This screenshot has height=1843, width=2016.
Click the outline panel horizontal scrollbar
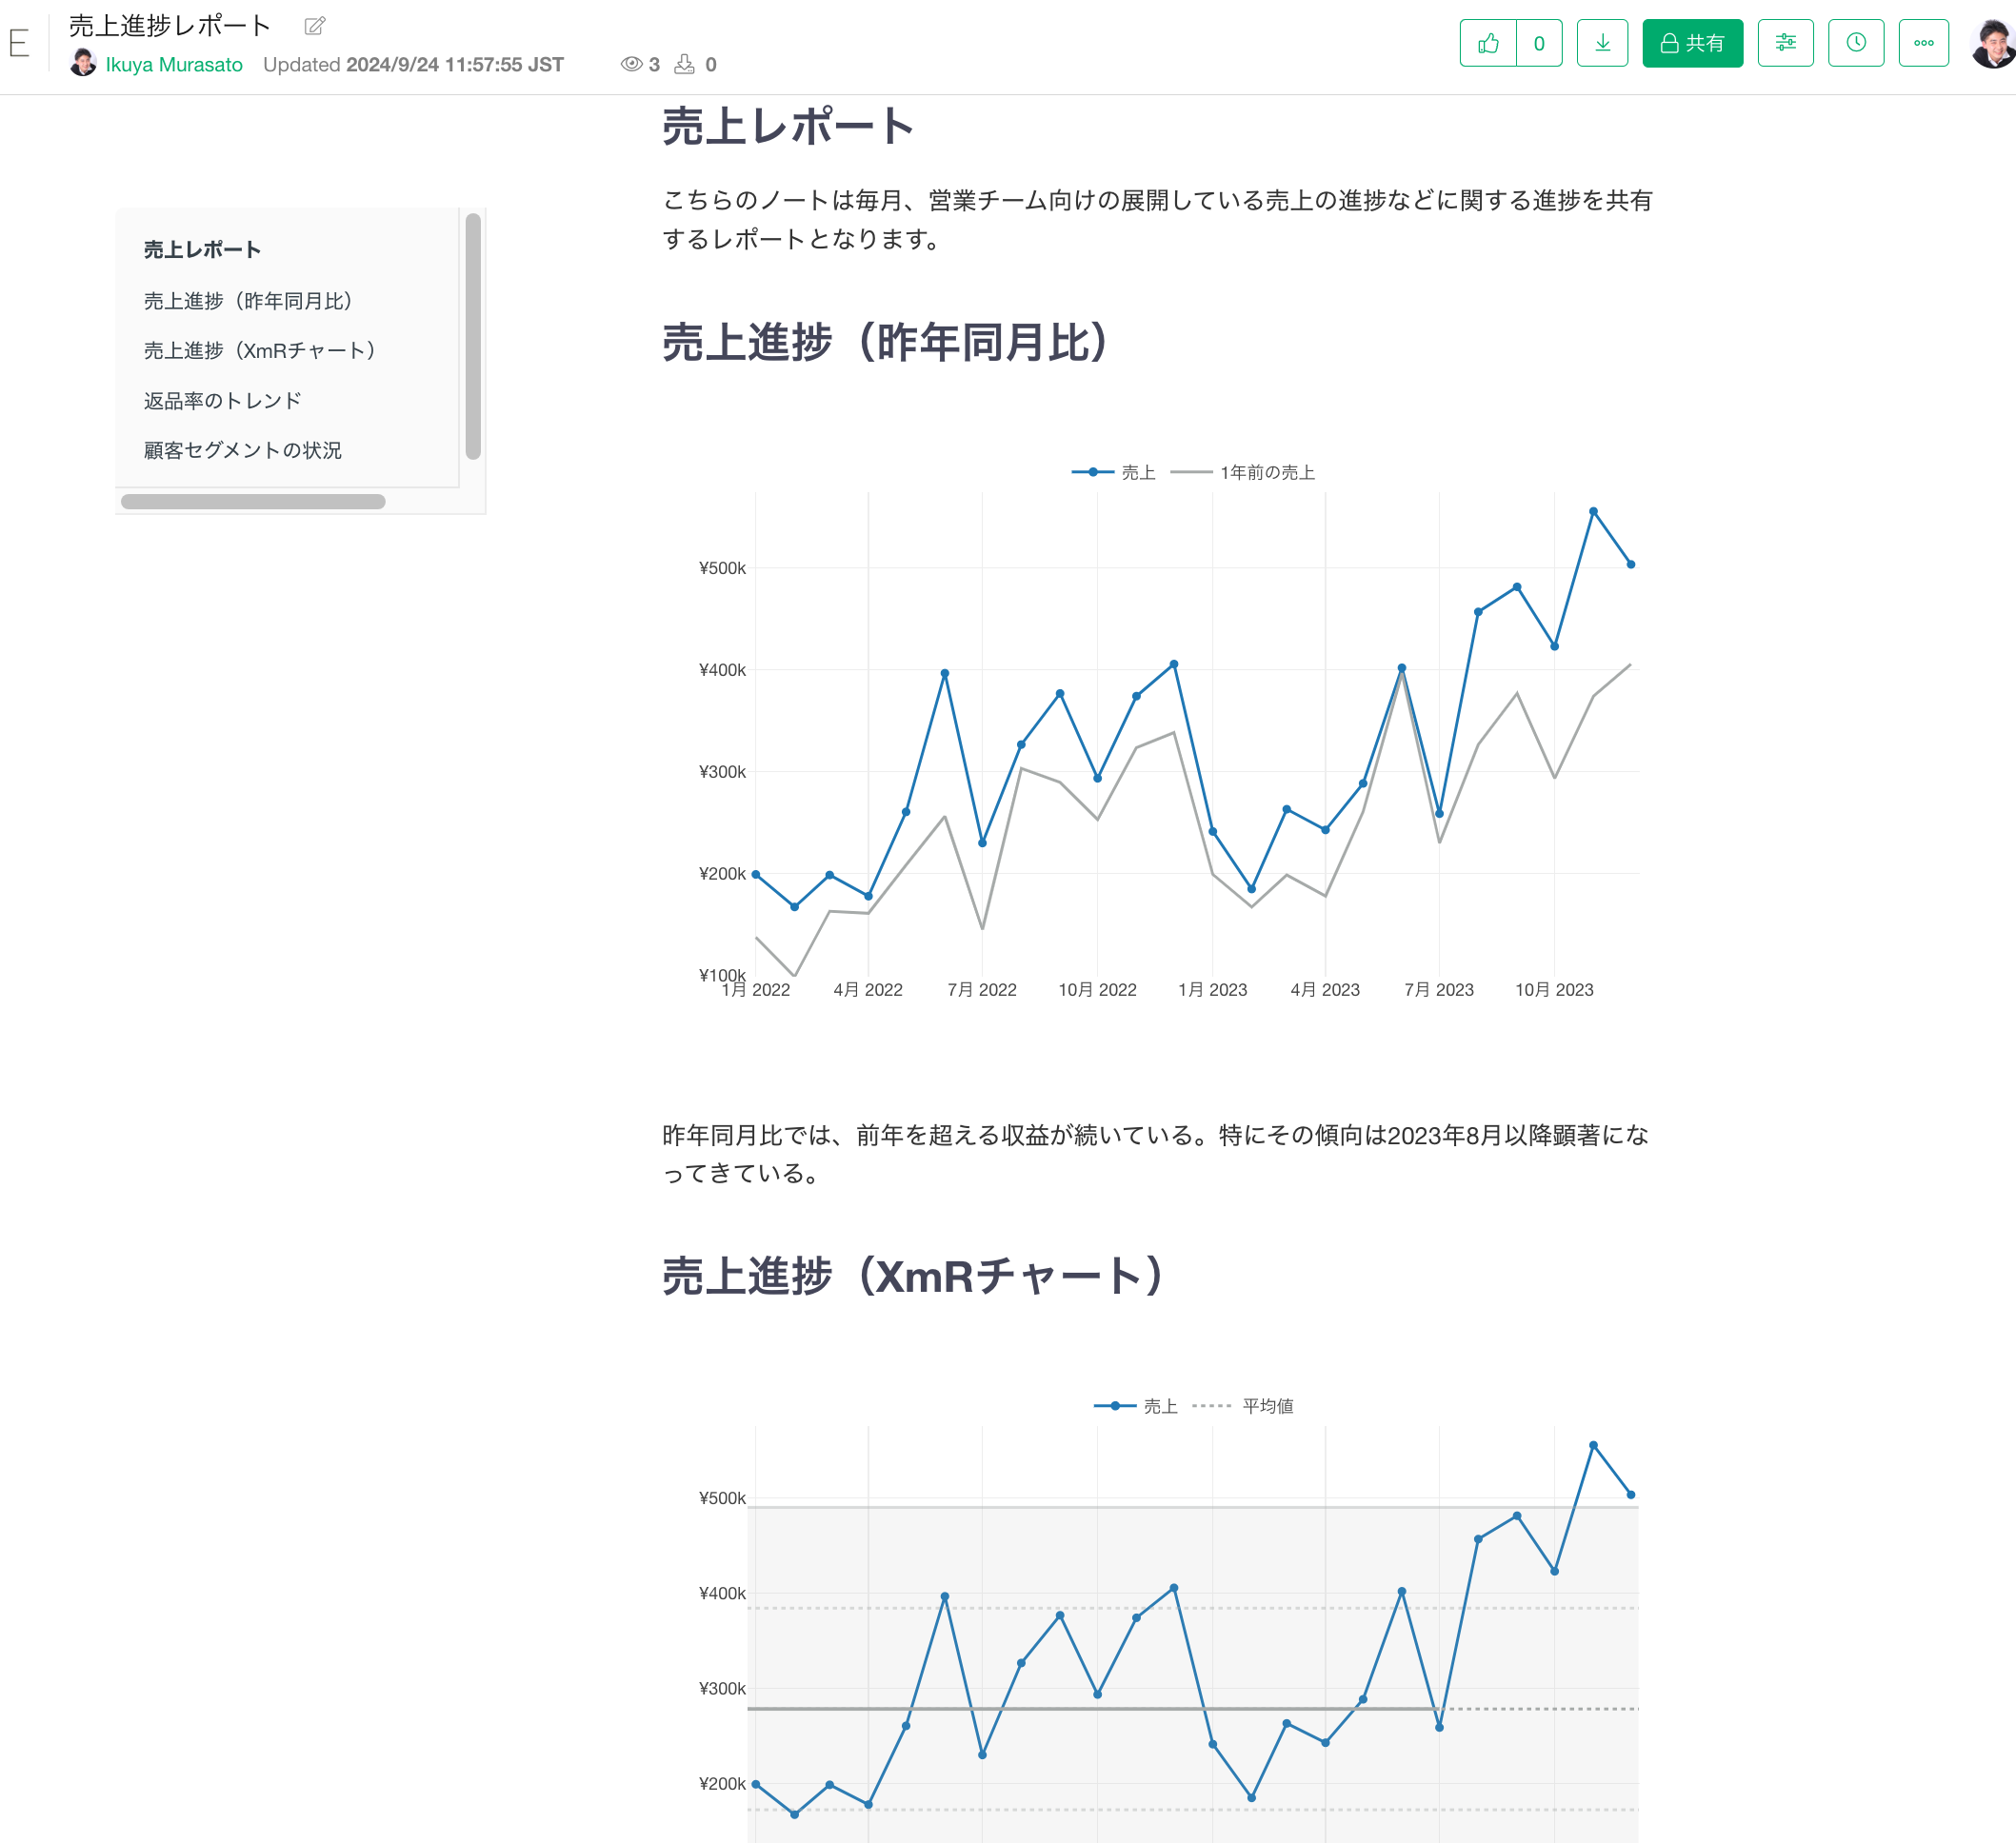pyautogui.click(x=253, y=502)
